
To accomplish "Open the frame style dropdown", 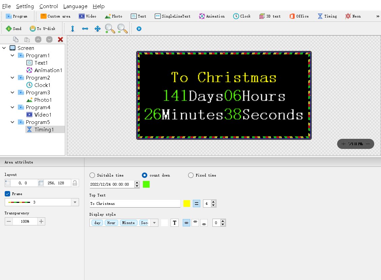I will pos(75,202).
